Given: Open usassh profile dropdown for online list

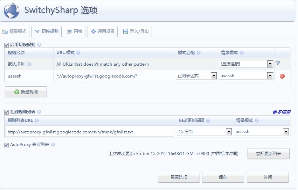Looking at the screenshot, I should 261,132.
